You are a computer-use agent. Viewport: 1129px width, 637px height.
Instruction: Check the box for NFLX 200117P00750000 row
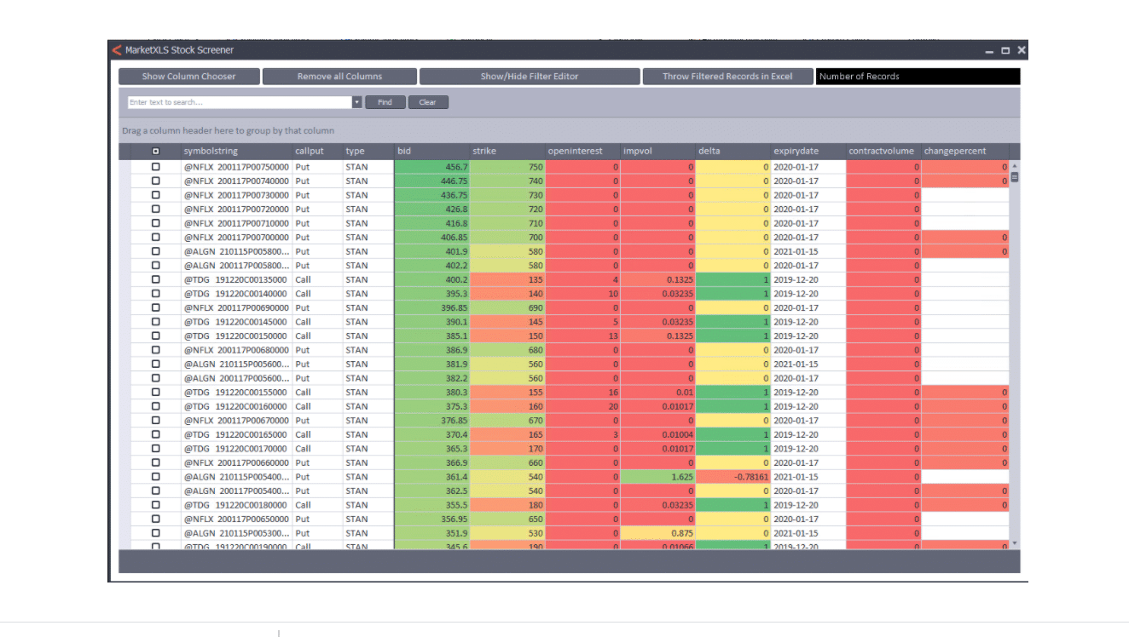(155, 167)
